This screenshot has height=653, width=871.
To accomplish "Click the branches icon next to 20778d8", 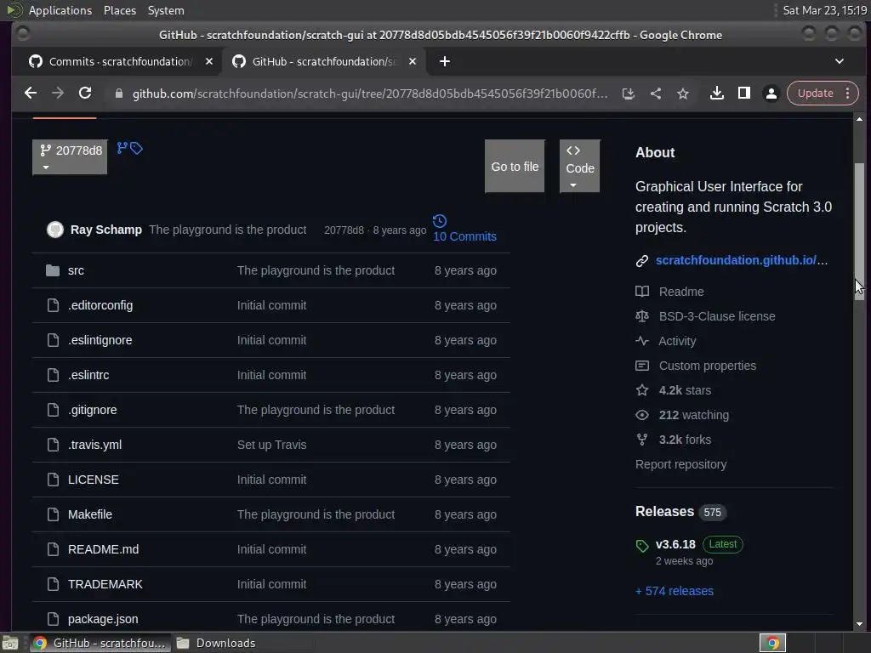I will click(122, 148).
